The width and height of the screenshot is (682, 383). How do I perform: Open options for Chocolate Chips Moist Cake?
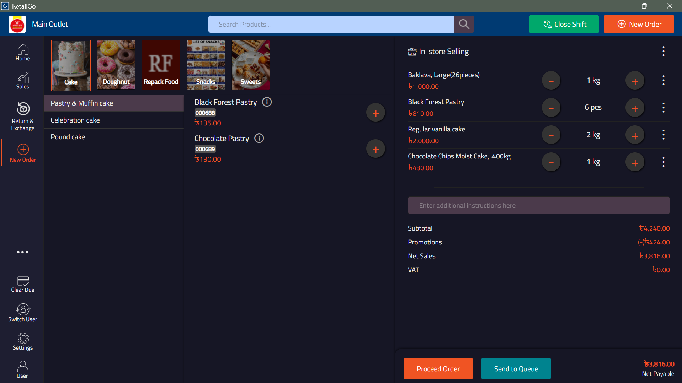pos(664,162)
